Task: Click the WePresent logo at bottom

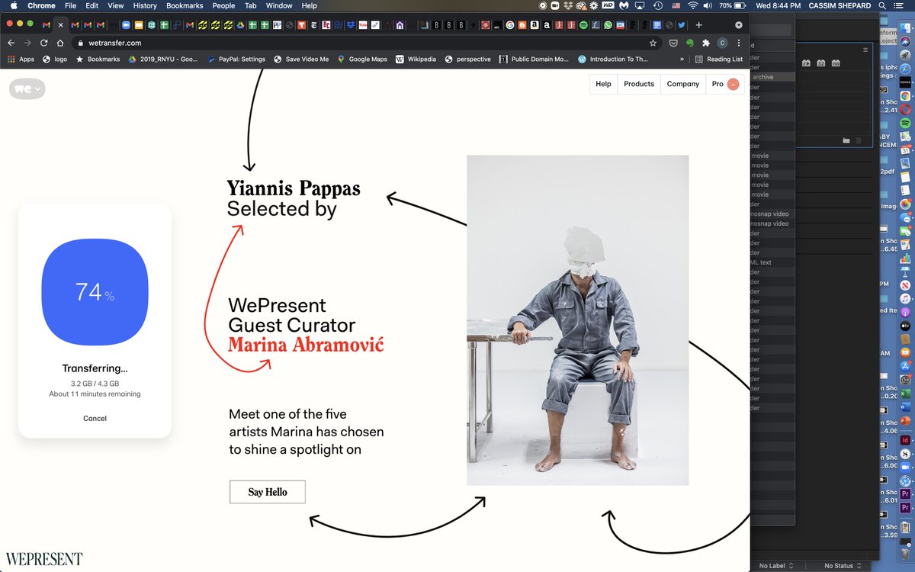Action: point(43,559)
